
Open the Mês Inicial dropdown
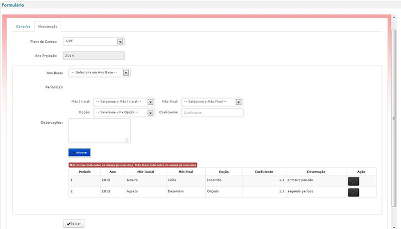coord(124,102)
